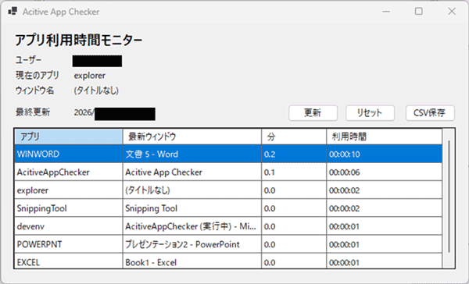Image resolution: width=469 pixels, height=284 pixels.
Task: Select the devenv app cell
Action: coord(69,226)
